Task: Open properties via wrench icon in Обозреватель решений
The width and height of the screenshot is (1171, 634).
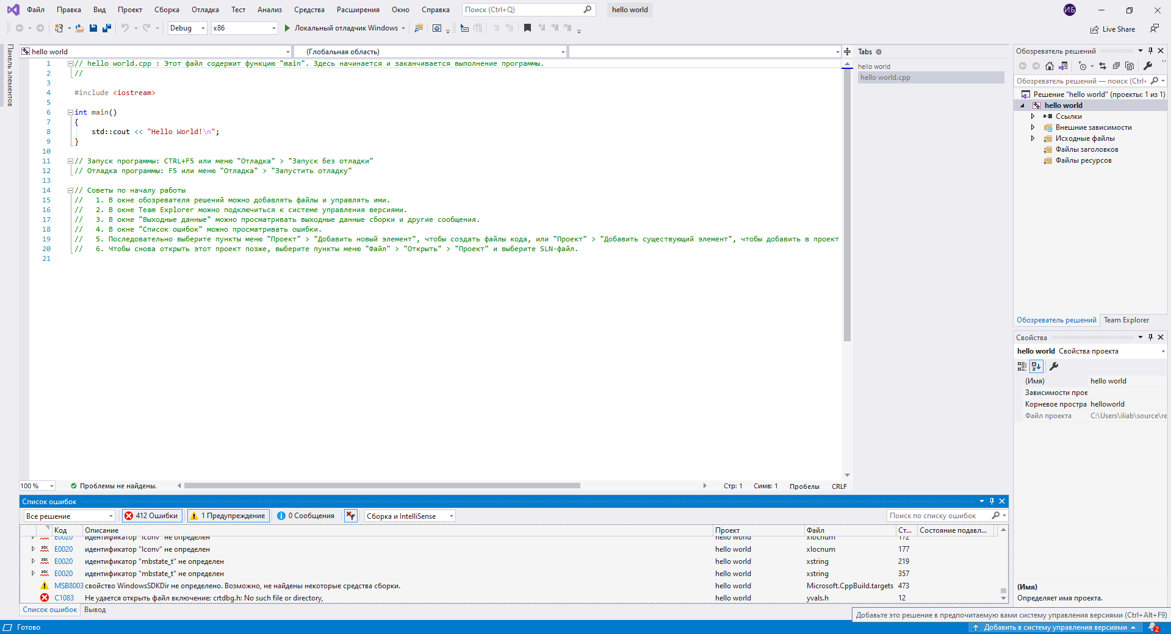Action: (1148, 66)
